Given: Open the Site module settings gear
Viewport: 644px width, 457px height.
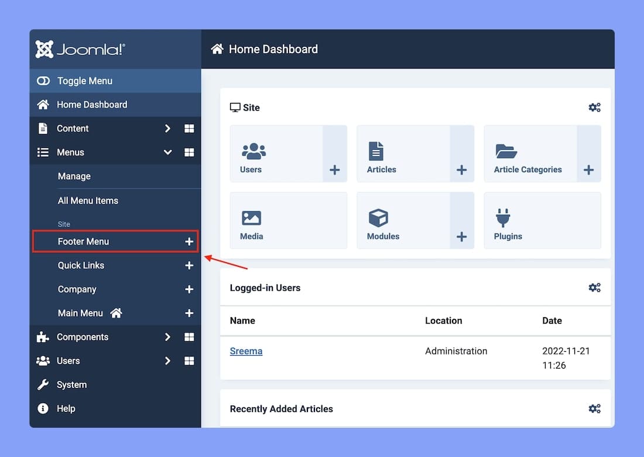Looking at the screenshot, I should [594, 108].
